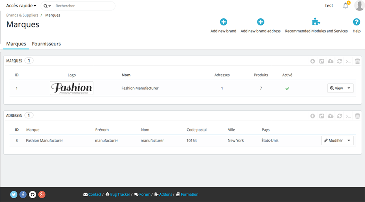This screenshot has height=202, width=365.
Task: Expand the search scope dropdown
Action: (47, 6)
